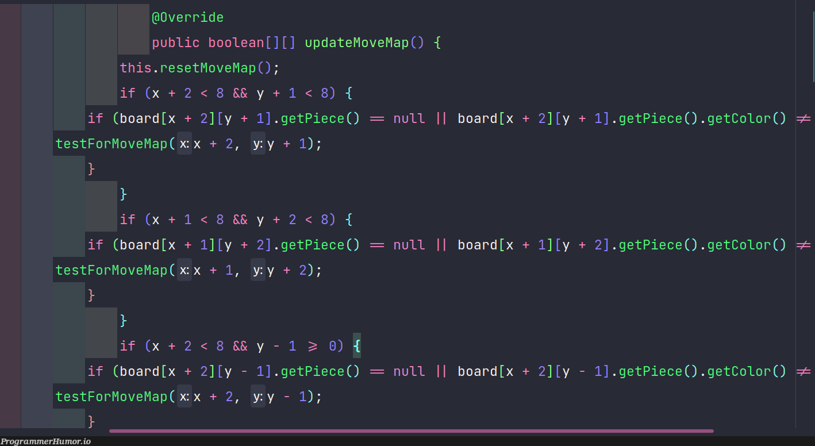Click cyan closing brace above 'if (x + 2 < 8 && y - 1'

124,321
